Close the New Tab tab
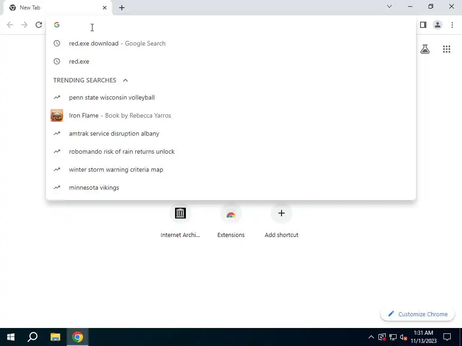Screen dimensions: 462x346 105,8
